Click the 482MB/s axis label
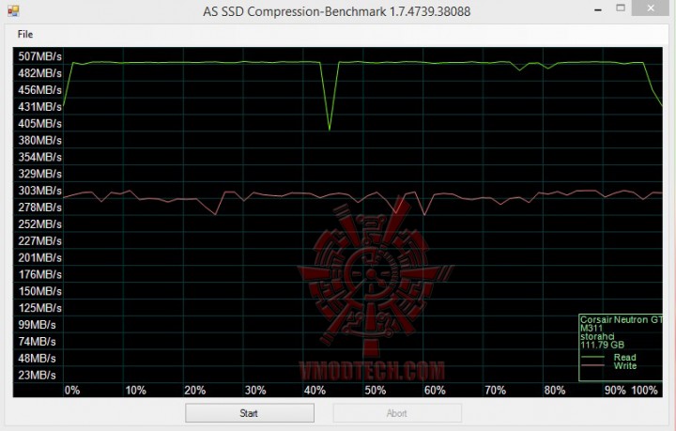Image resolution: width=676 pixels, height=431 pixels. [39, 73]
